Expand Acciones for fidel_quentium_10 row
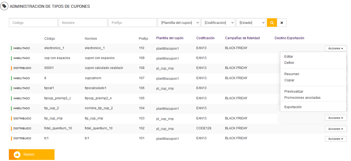351x161 pixels. (336, 129)
